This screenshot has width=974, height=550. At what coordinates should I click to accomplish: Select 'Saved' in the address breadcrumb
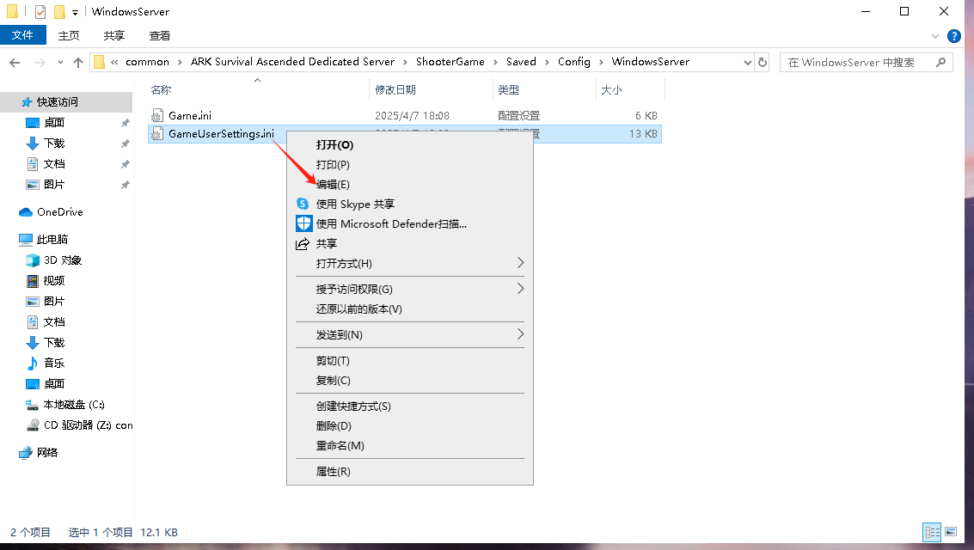(x=521, y=62)
